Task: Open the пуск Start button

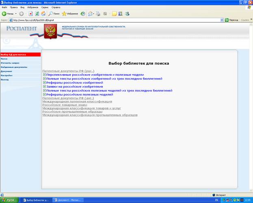Action: [x=9, y=200]
